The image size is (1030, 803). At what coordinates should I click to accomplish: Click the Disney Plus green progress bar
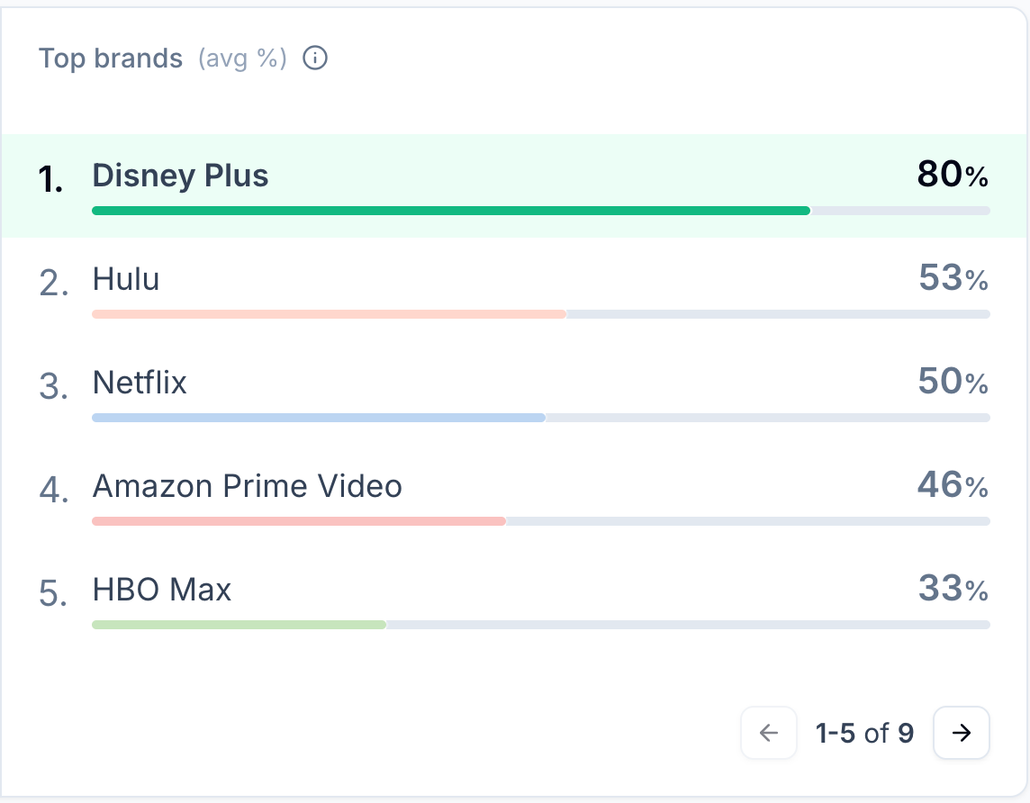coord(450,210)
